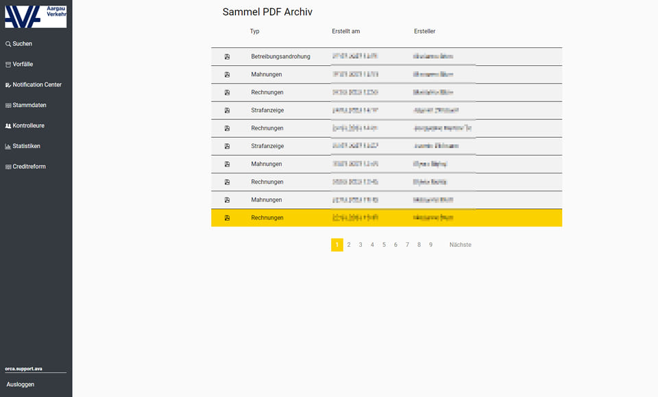The width and height of the screenshot is (658, 397).
Task: Click the Statistiken chart icon
Action: [8, 147]
